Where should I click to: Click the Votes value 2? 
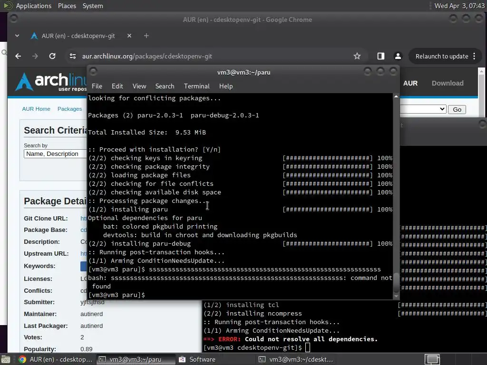(82, 337)
